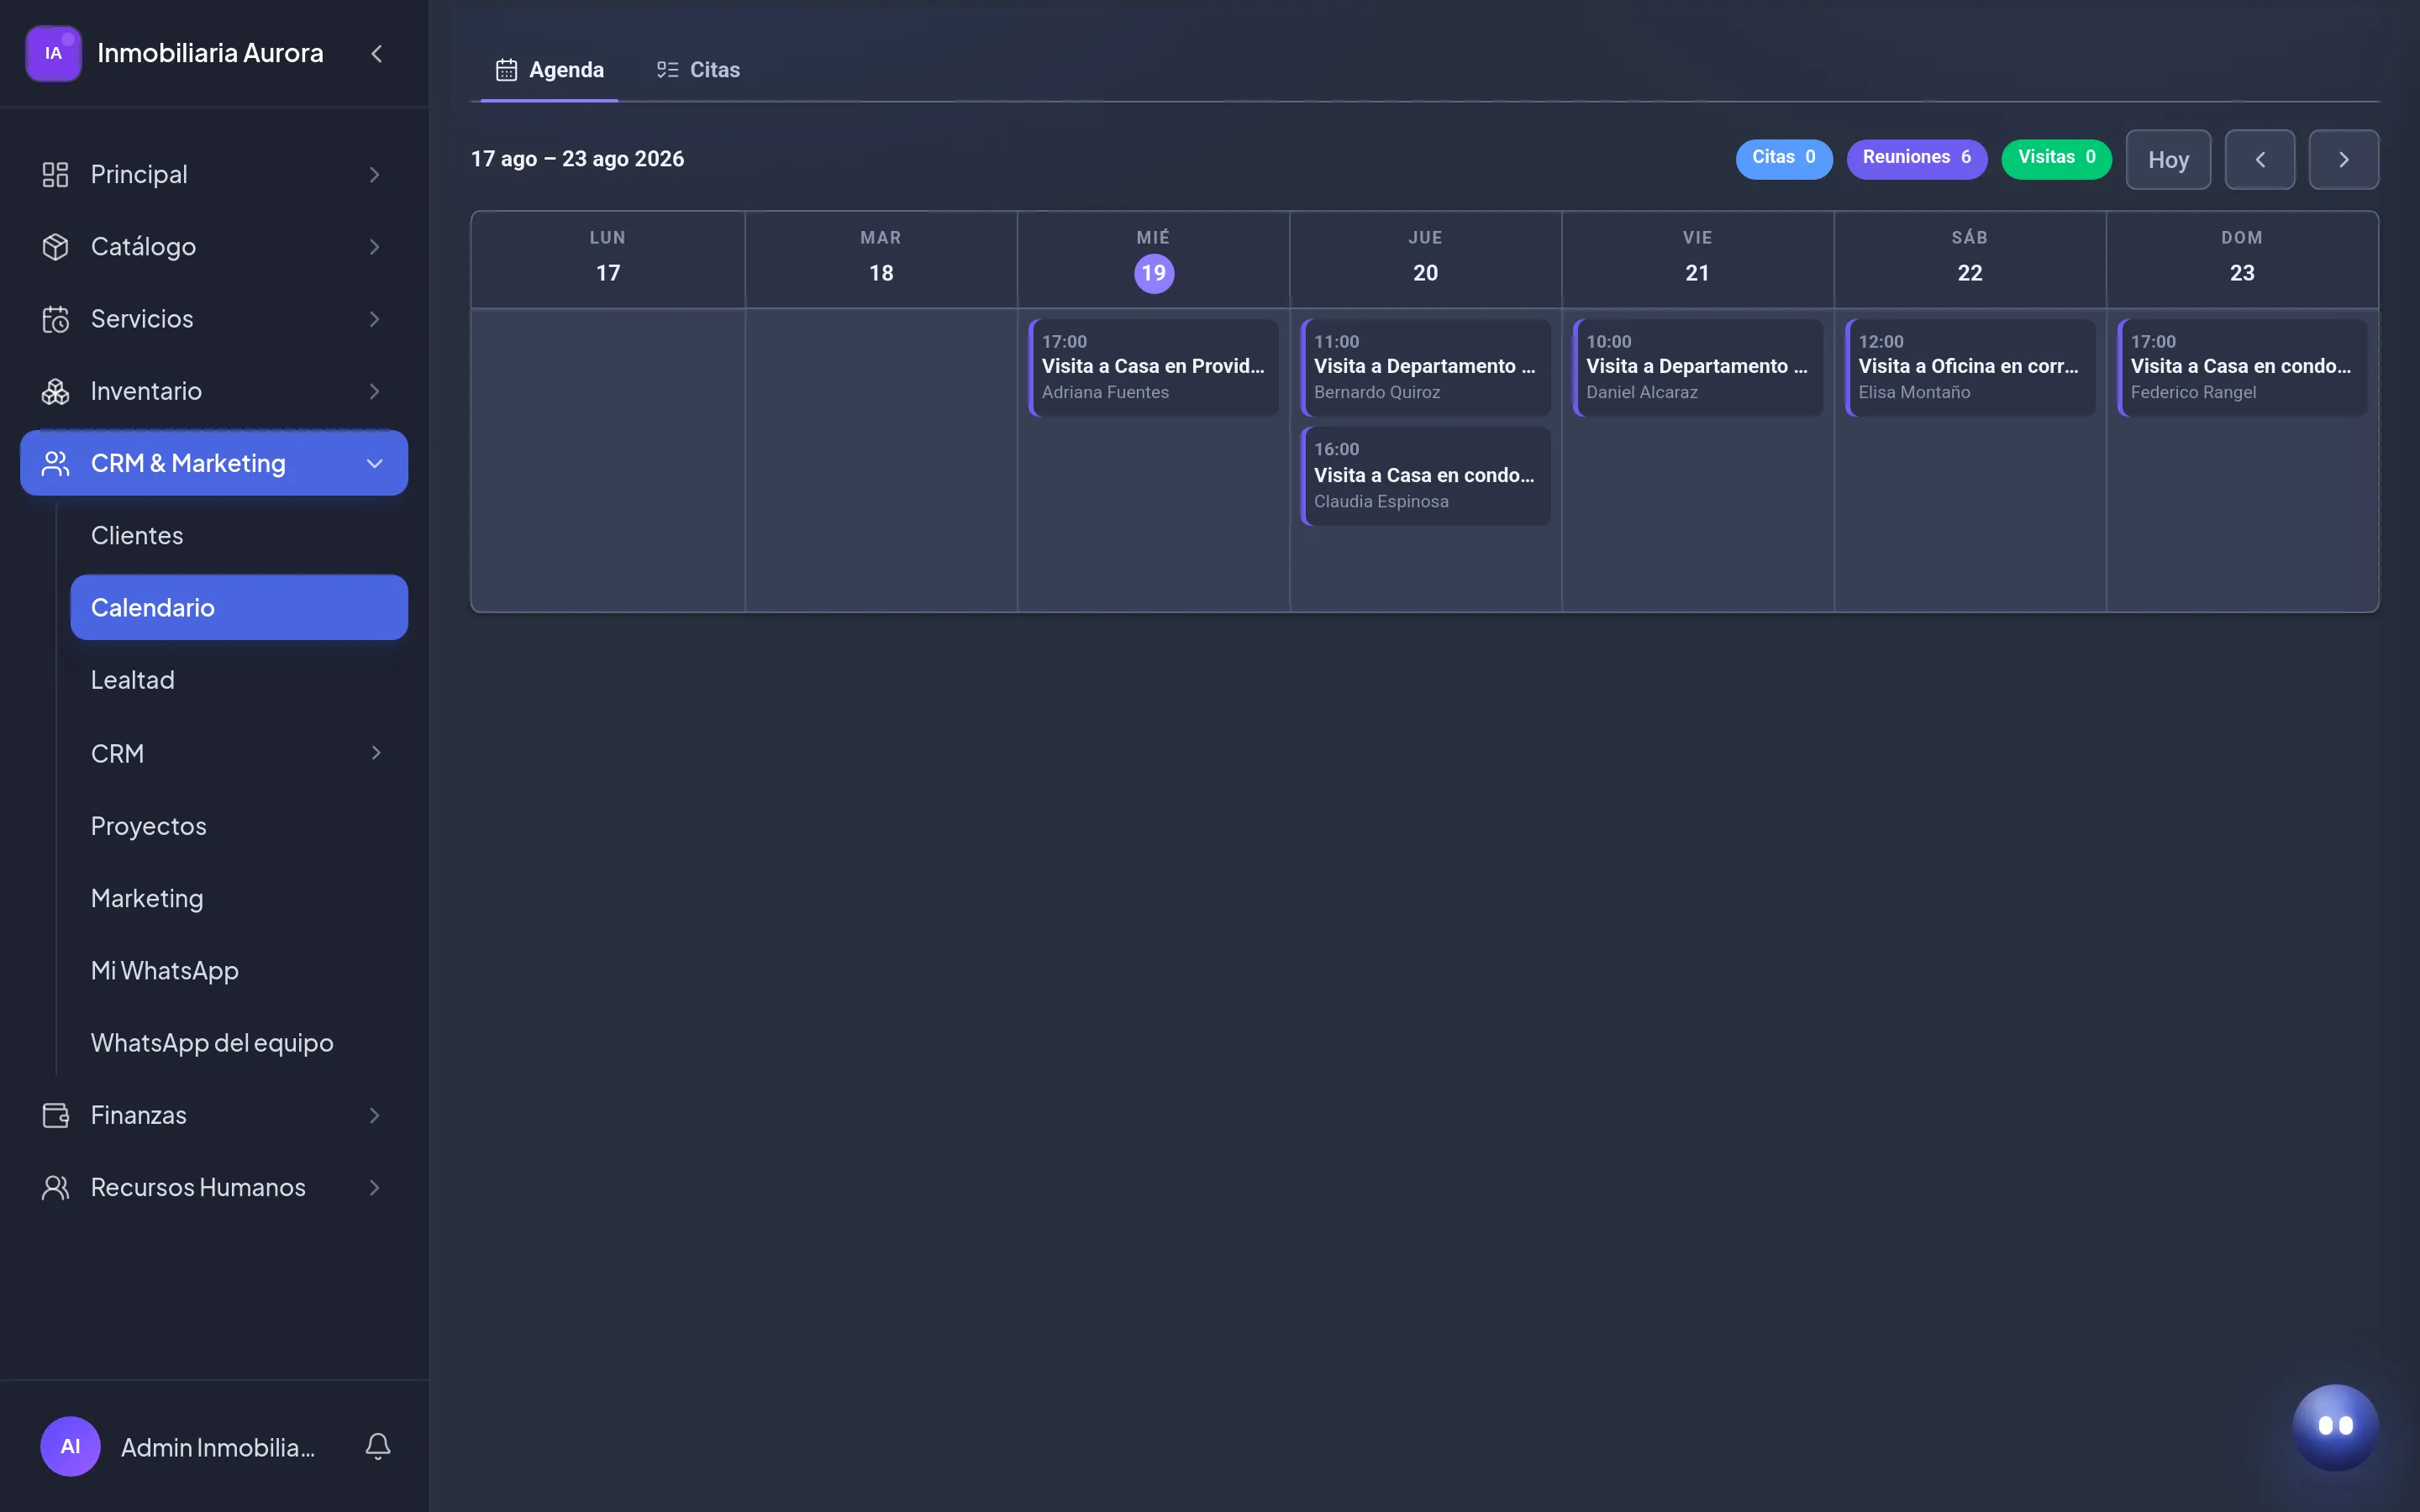Open Daniel Alcaraz 10:00 visit event
This screenshot has width=2420, height=1512.
click(x=1697, y=367)
